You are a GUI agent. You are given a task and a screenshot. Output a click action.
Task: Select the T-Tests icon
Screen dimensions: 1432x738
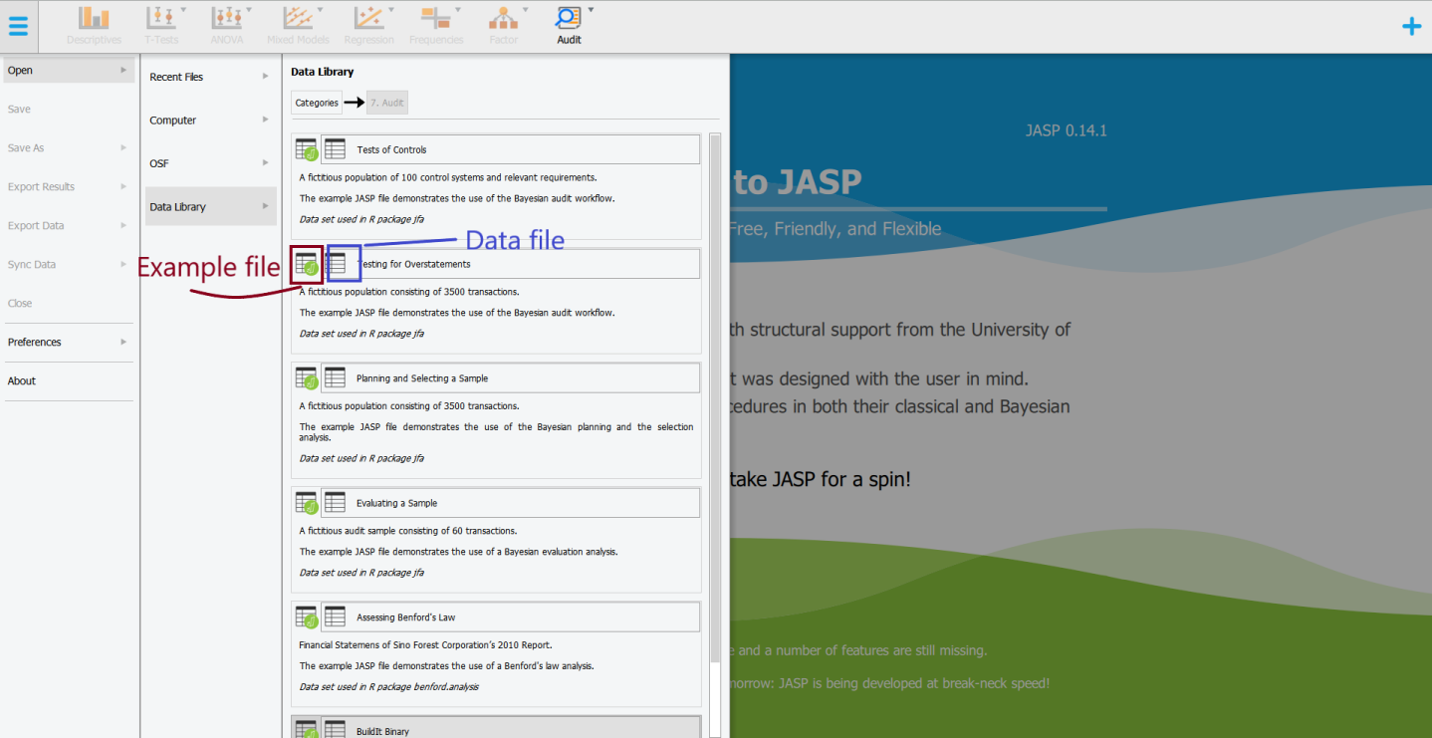pyautogui.click(x=161, y=20)
